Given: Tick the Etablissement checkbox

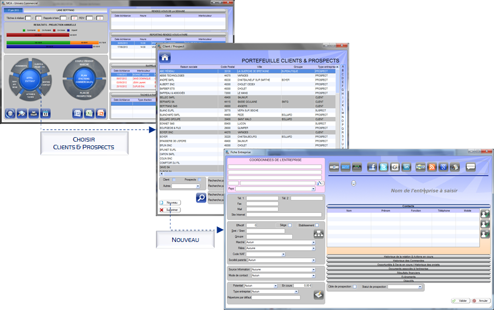Looking at the screenshot, I should pyautogui.click(x=317, y=225).
